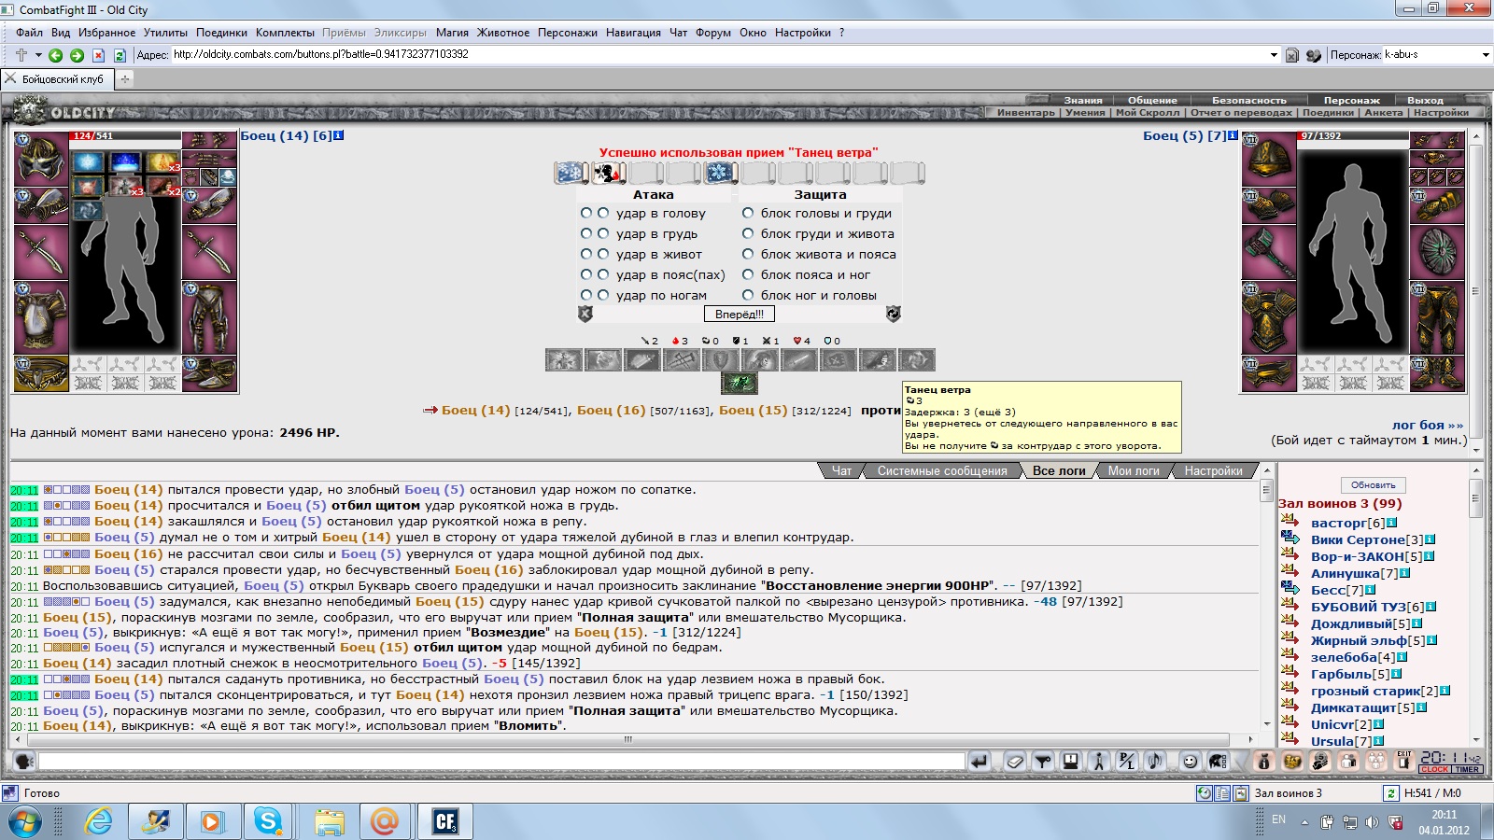Select defense radio блок головы и груди
Image resolution: width=1494 pixels, height=840 pixels.
pos(748,213)
